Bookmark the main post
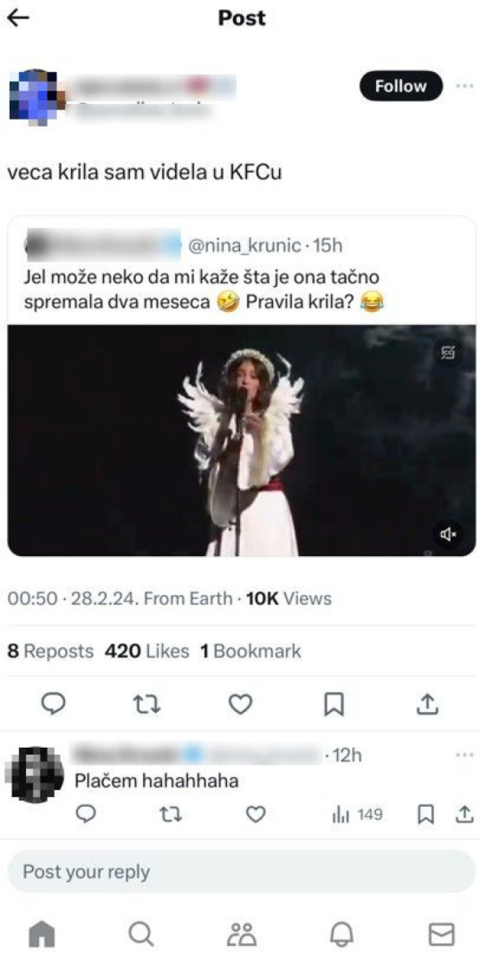480x953 pixels. 334,704
